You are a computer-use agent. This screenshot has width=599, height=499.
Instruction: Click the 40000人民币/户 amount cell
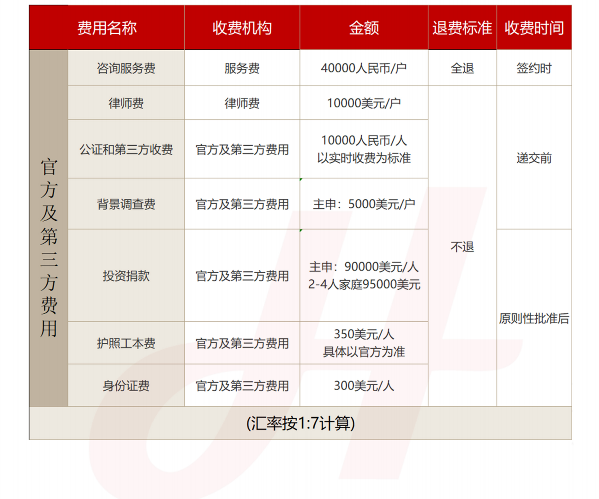coord(364,68)
